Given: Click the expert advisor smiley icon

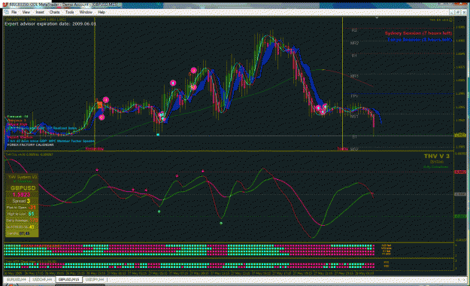Looking at the screenshot, I should tap(450, 20).
